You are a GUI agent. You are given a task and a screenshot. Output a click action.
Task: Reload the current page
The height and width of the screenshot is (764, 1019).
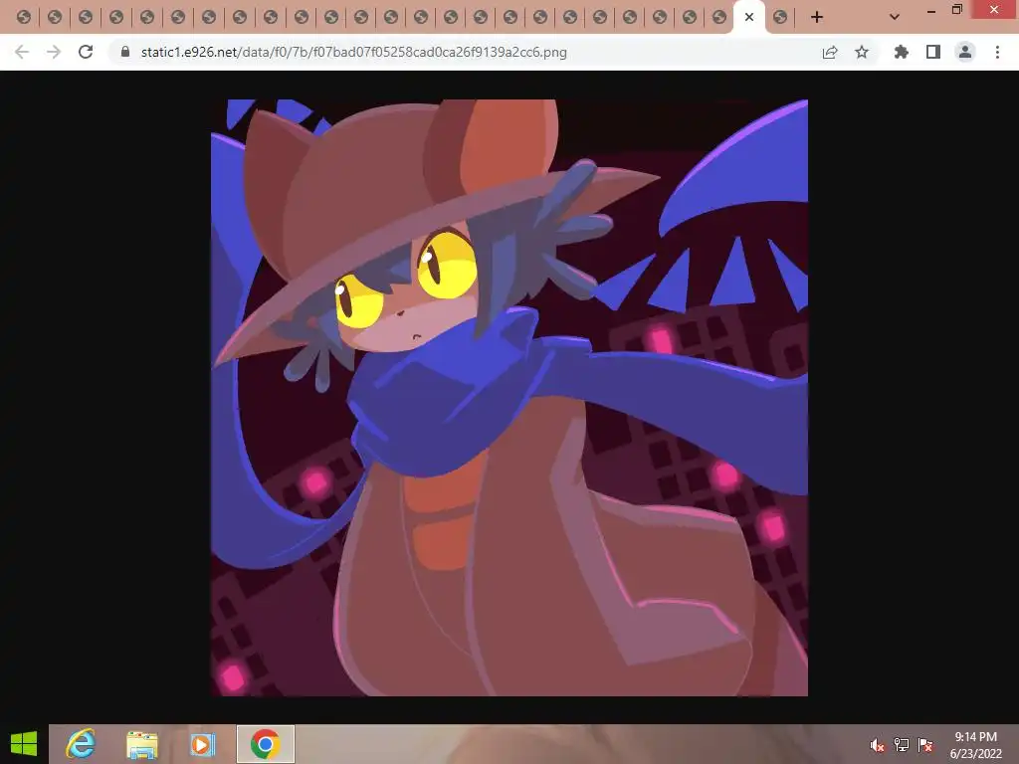[x=86, y=52]
